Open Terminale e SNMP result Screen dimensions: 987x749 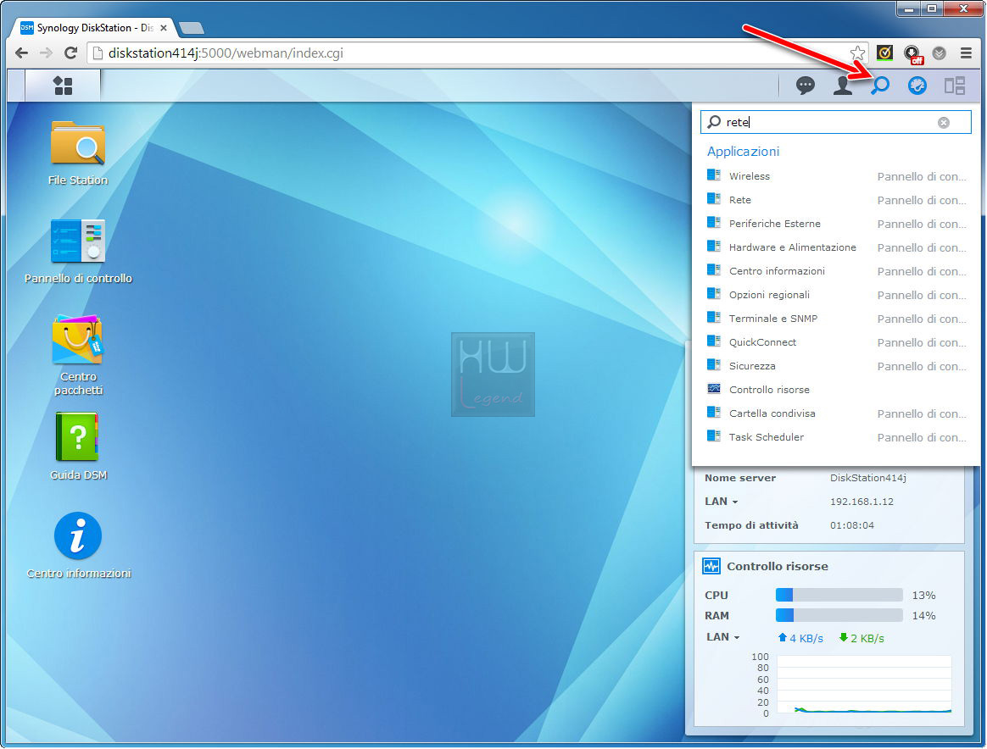pos(836,319)
